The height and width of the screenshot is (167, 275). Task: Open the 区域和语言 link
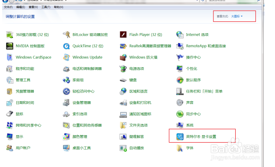pos(139,92)
